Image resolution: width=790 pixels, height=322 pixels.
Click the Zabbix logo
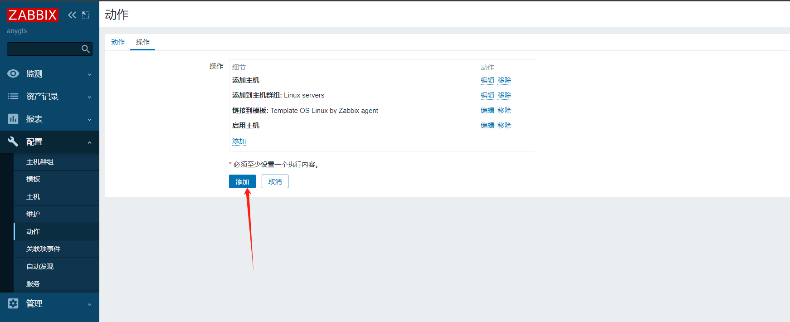tap(33, 15)
